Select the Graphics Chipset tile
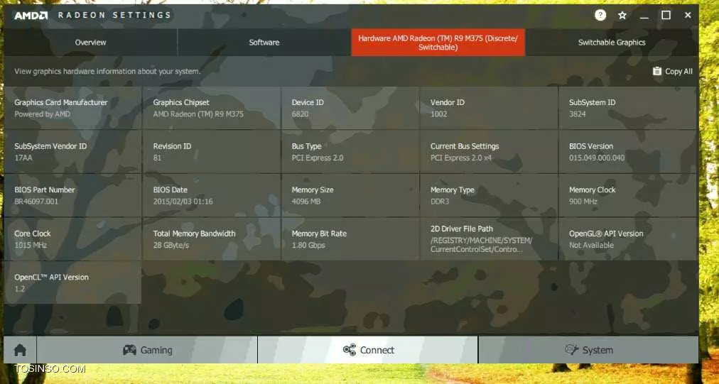Screen dimensions: 719x384 click(212, 108)
